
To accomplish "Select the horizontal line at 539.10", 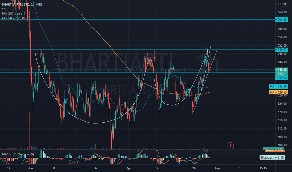I will [x=138, y=72].
